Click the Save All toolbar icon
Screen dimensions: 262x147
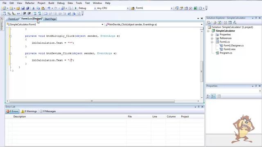coord(27,8)
